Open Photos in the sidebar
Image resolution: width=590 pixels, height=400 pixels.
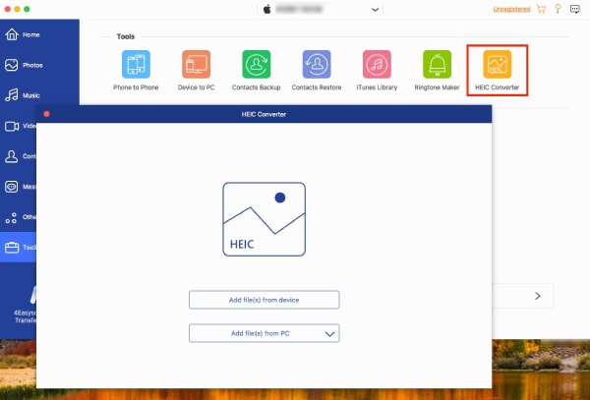coord(24,65)
